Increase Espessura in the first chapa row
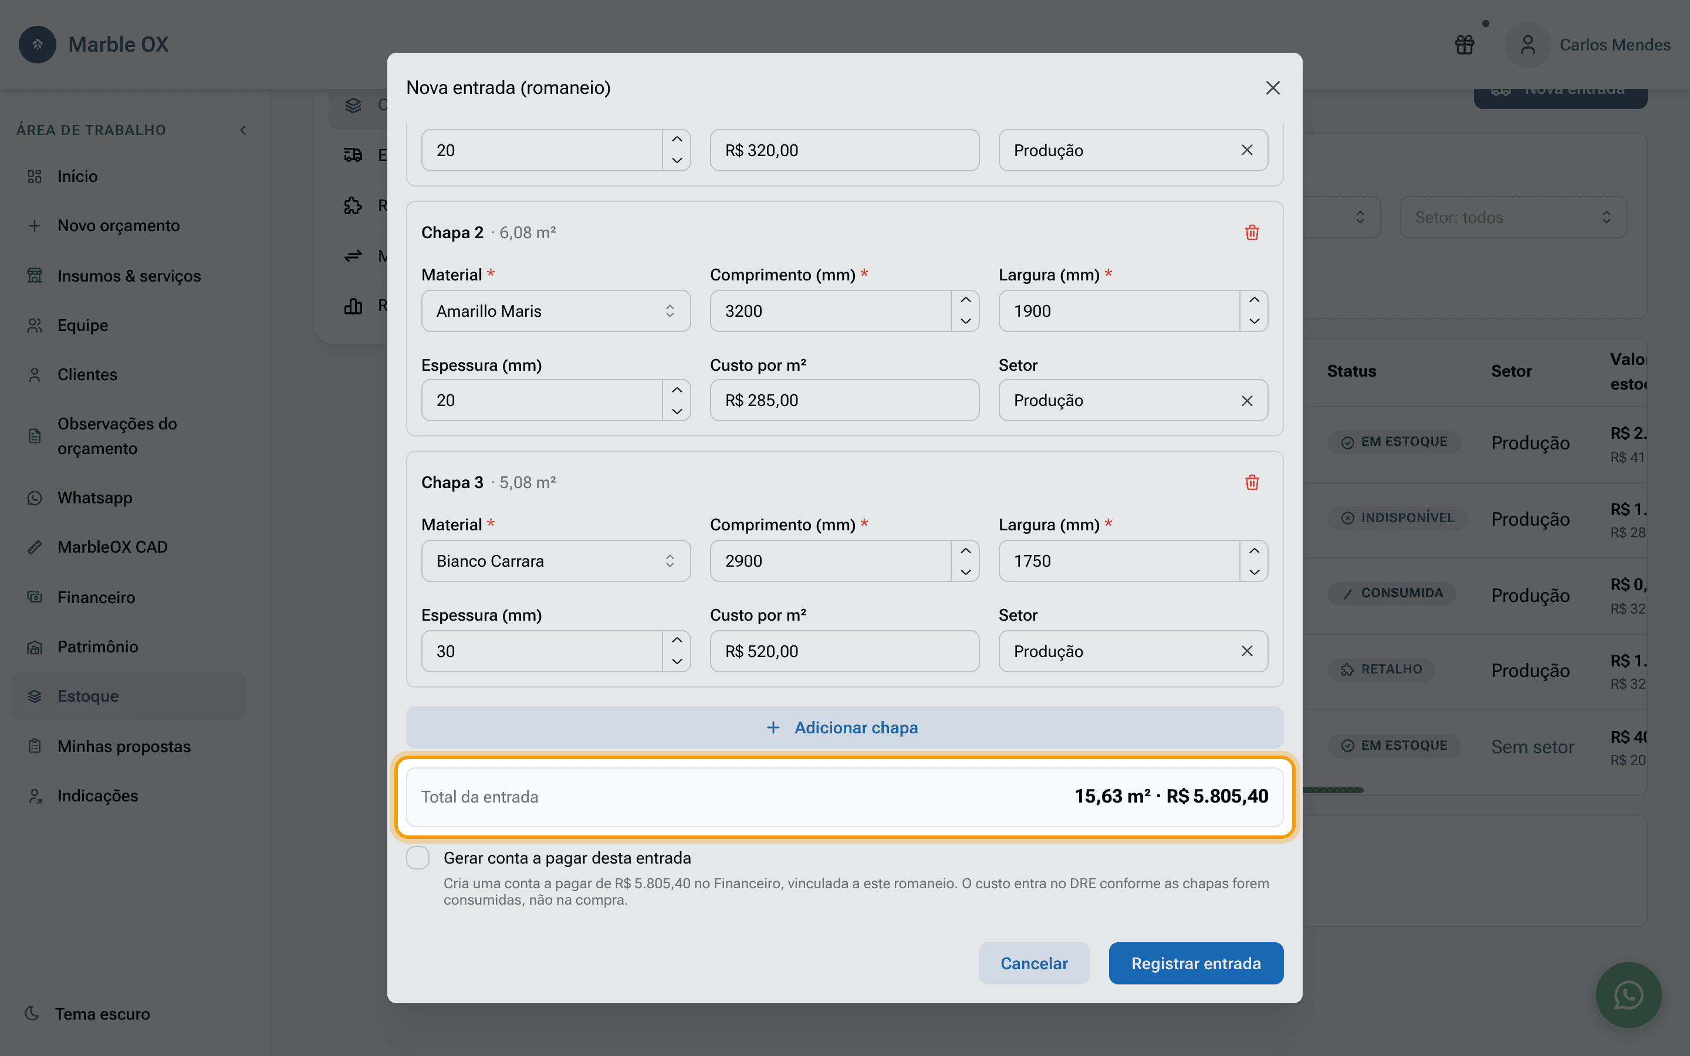Screen dimensions: 1690x1056 tap(677, 140)
